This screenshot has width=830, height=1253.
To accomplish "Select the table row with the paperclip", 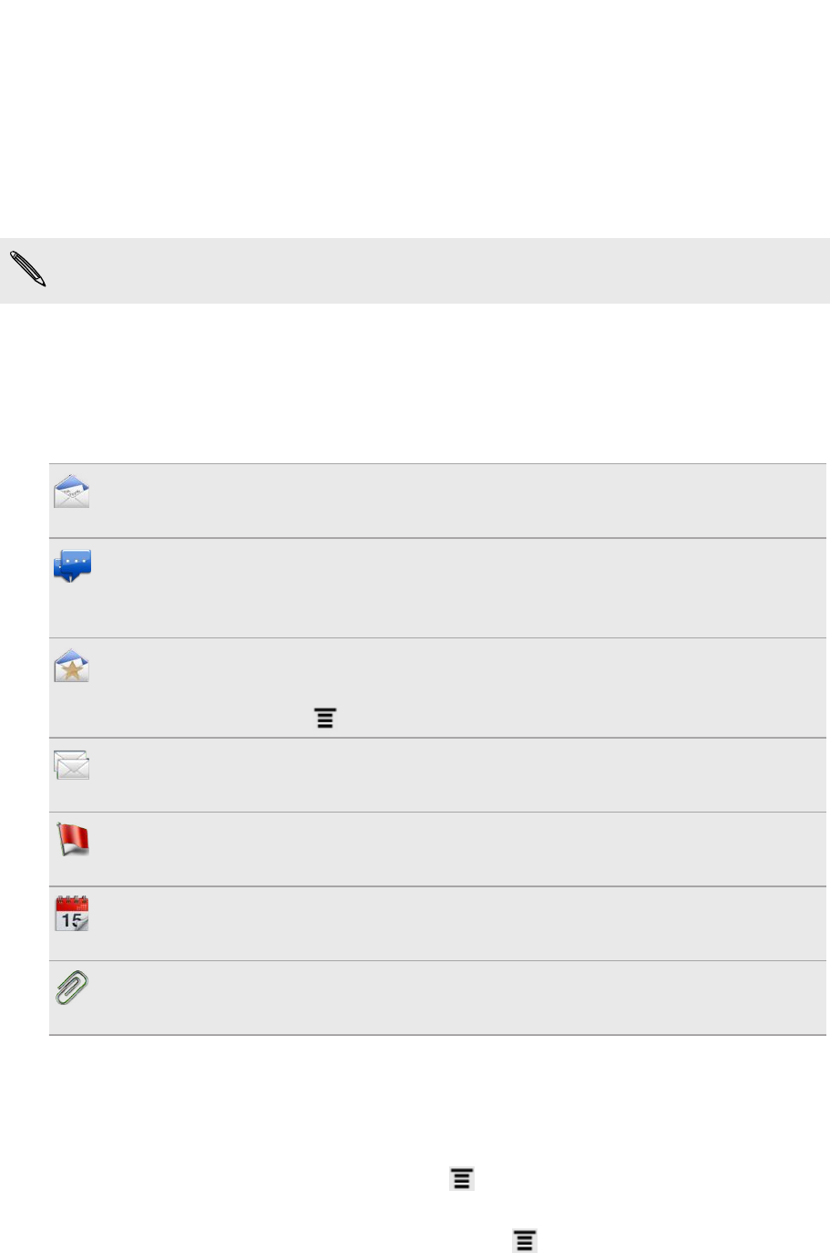I will click(437, 998).
